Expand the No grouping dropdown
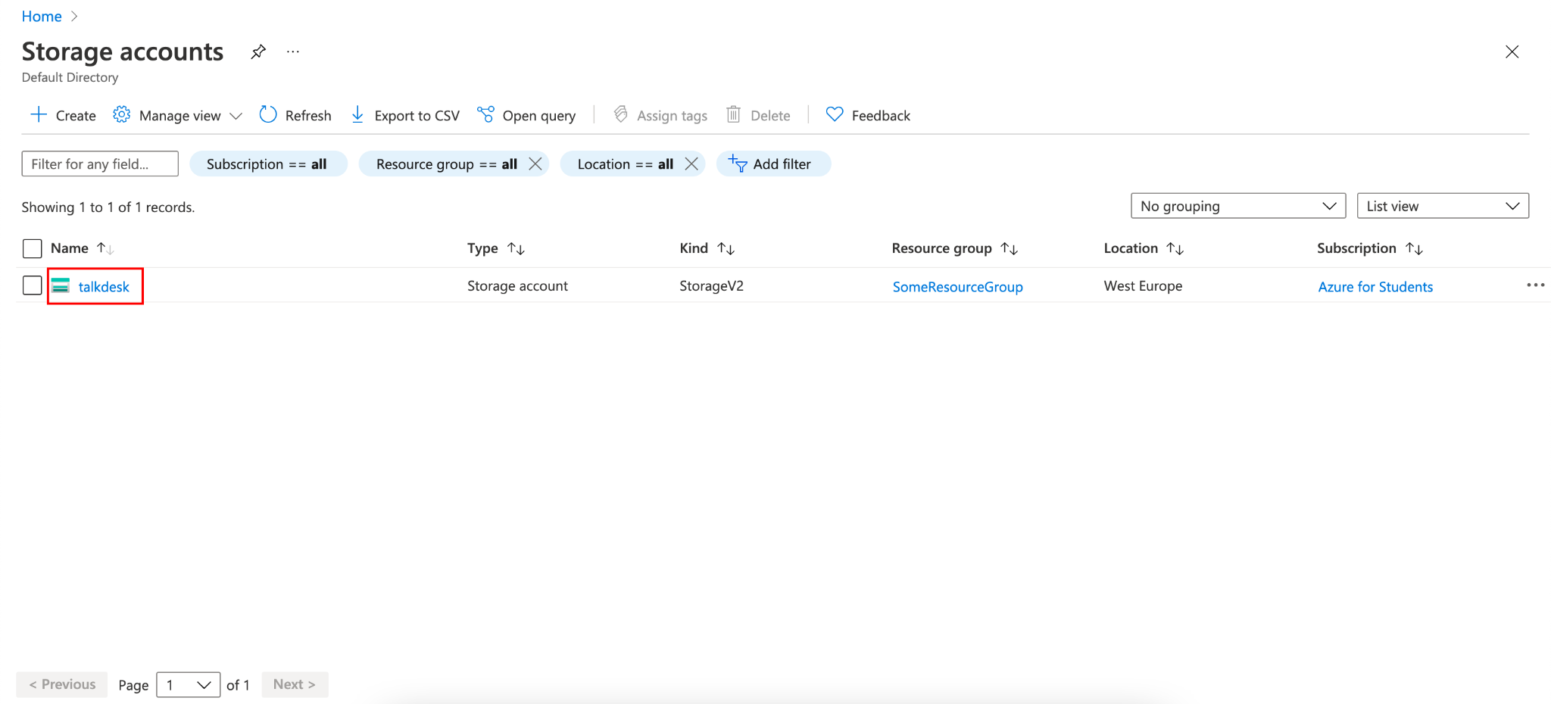Screen dimensions: 1551x704 [x=1238, y=206]
